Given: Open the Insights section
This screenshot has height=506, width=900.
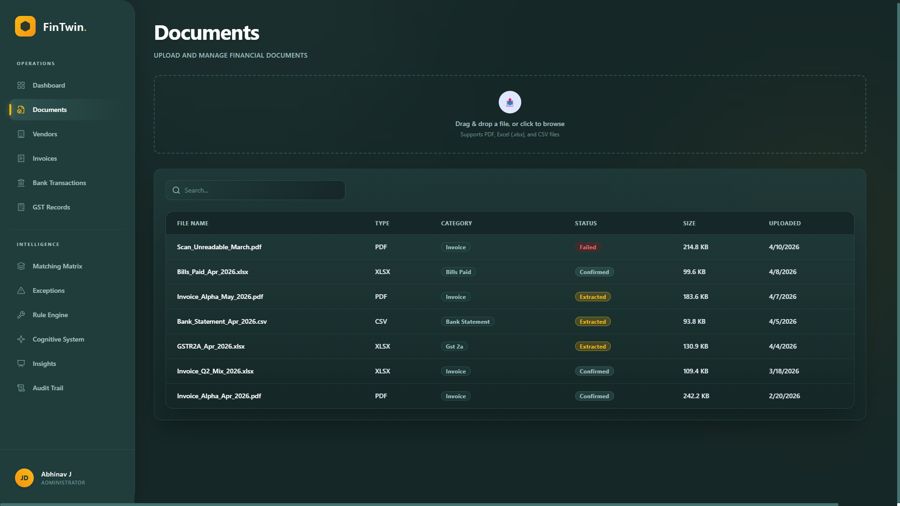Looking at the screenshot, I should (44, 364).
